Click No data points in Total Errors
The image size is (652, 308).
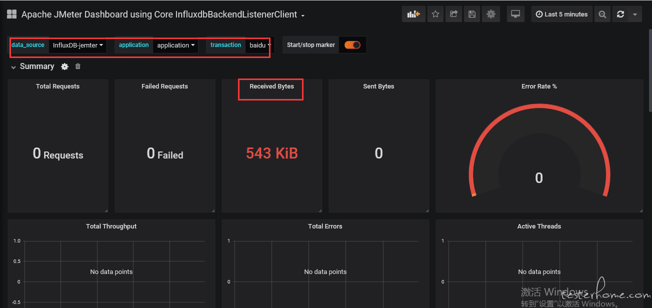point(325,272)
